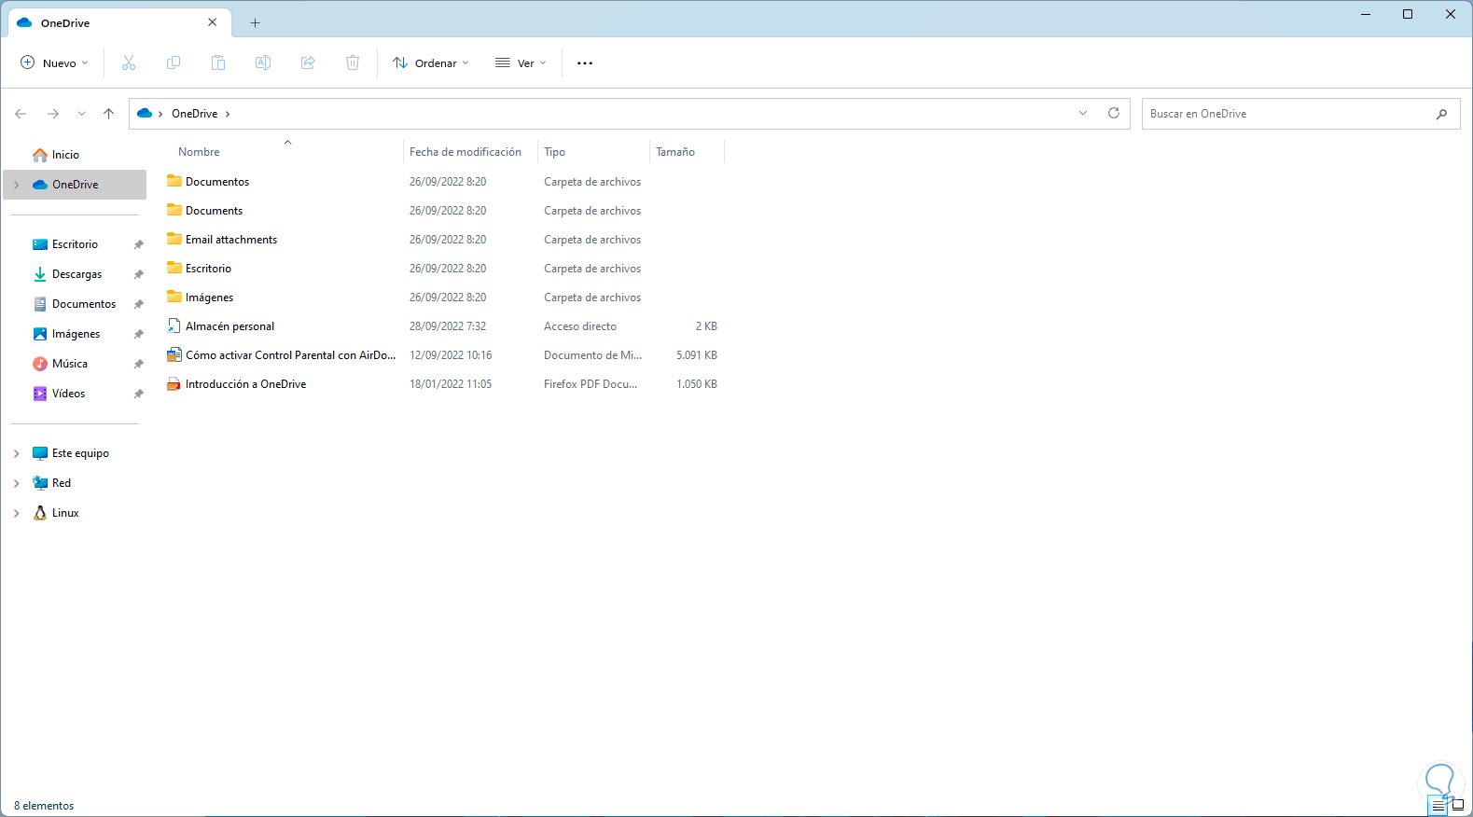Image resolution: width=1473 pixels, height=817 pixels.
Task: Switch to details view layout icon
Action: click(1438, 806)
